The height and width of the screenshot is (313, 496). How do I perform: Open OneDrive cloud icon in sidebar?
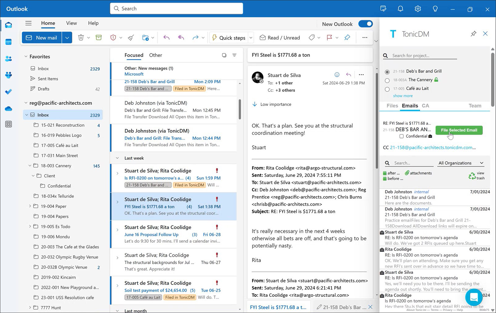(x=9, y=108)
